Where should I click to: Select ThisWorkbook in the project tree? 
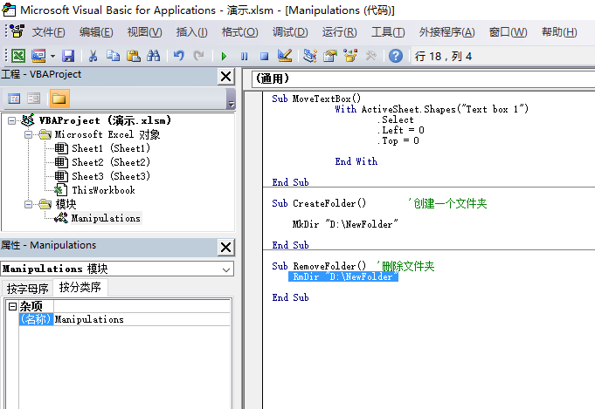(103, 190)
